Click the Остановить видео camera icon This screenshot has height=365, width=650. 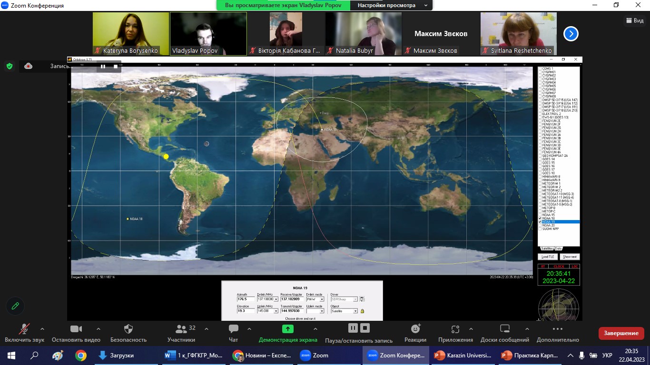76,329
